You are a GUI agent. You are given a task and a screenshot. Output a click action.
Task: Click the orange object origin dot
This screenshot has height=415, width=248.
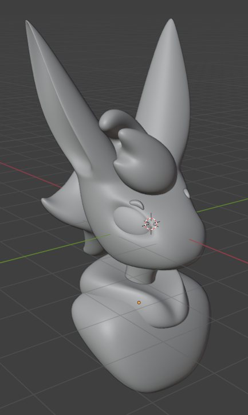click(x=139, y=303)
